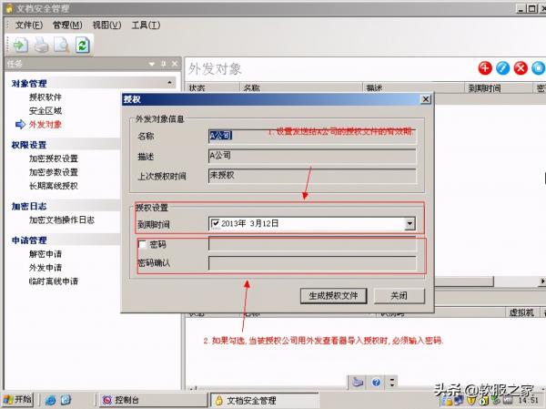Enable the 密码 checkbox
Viewport: 546px width, 409px height.
[143, 244]
